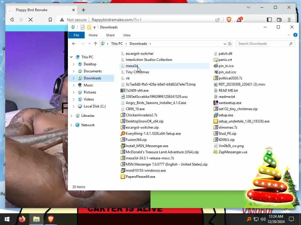Close the Flappy Bird Remake tab
The width and height of the screenshot is (301, 225).
point(73,10)
